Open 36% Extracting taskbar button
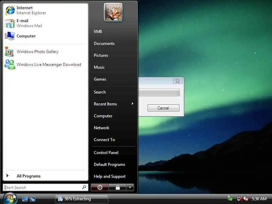This screenshot has height=204, width=272. (x=82, y=199)
